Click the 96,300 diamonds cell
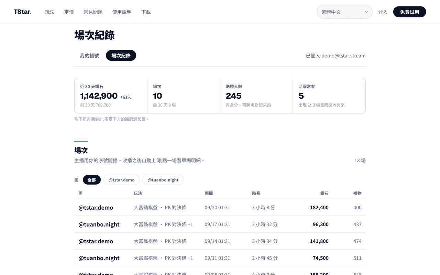 pos(320,224)
